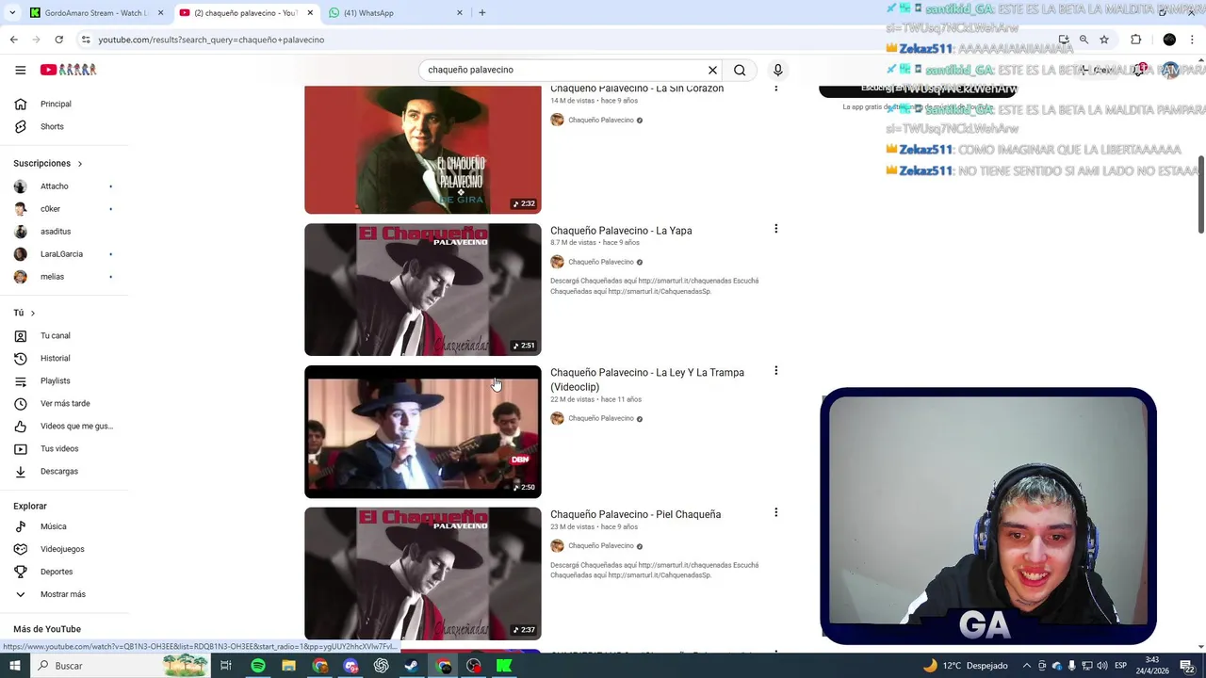Open the YouTube hamburger guide menu
The image size is (1206, 678).
pos(20,70)
